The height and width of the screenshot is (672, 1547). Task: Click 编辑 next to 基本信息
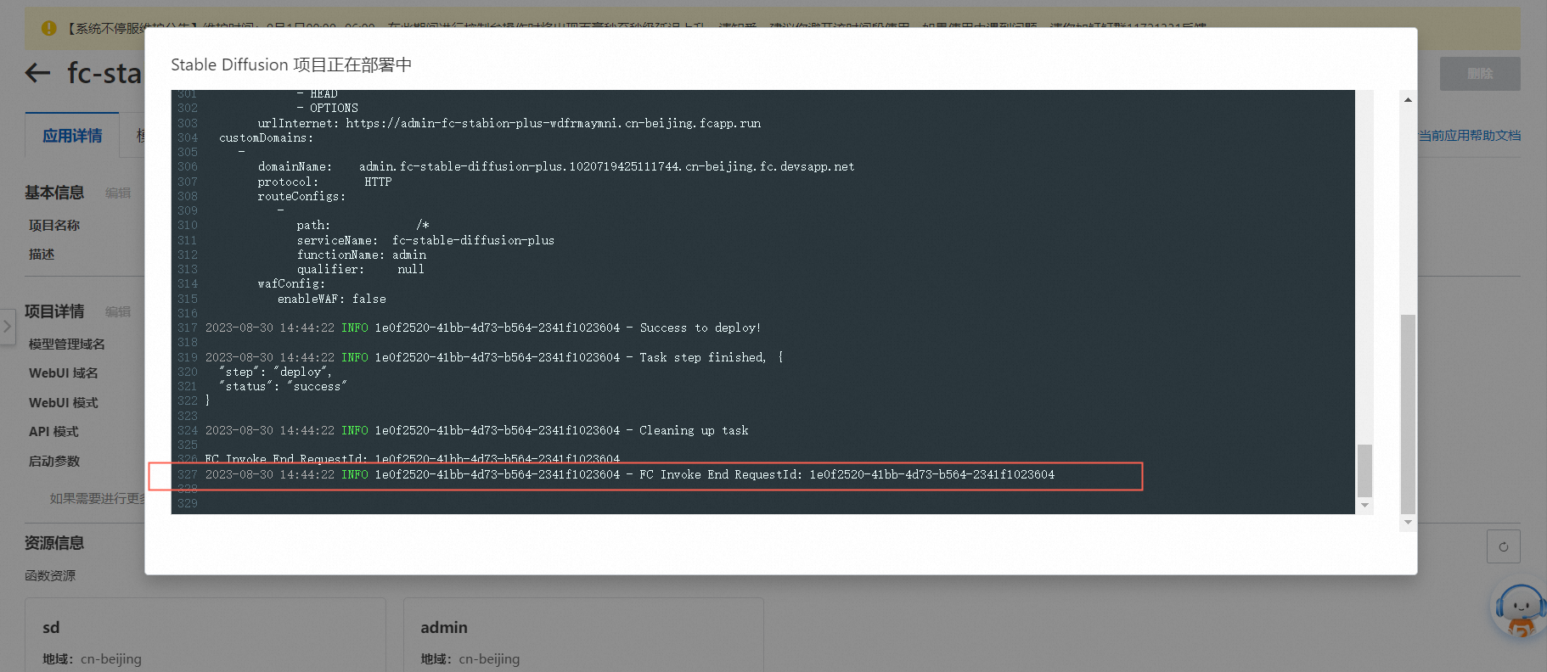coord(118,193)
